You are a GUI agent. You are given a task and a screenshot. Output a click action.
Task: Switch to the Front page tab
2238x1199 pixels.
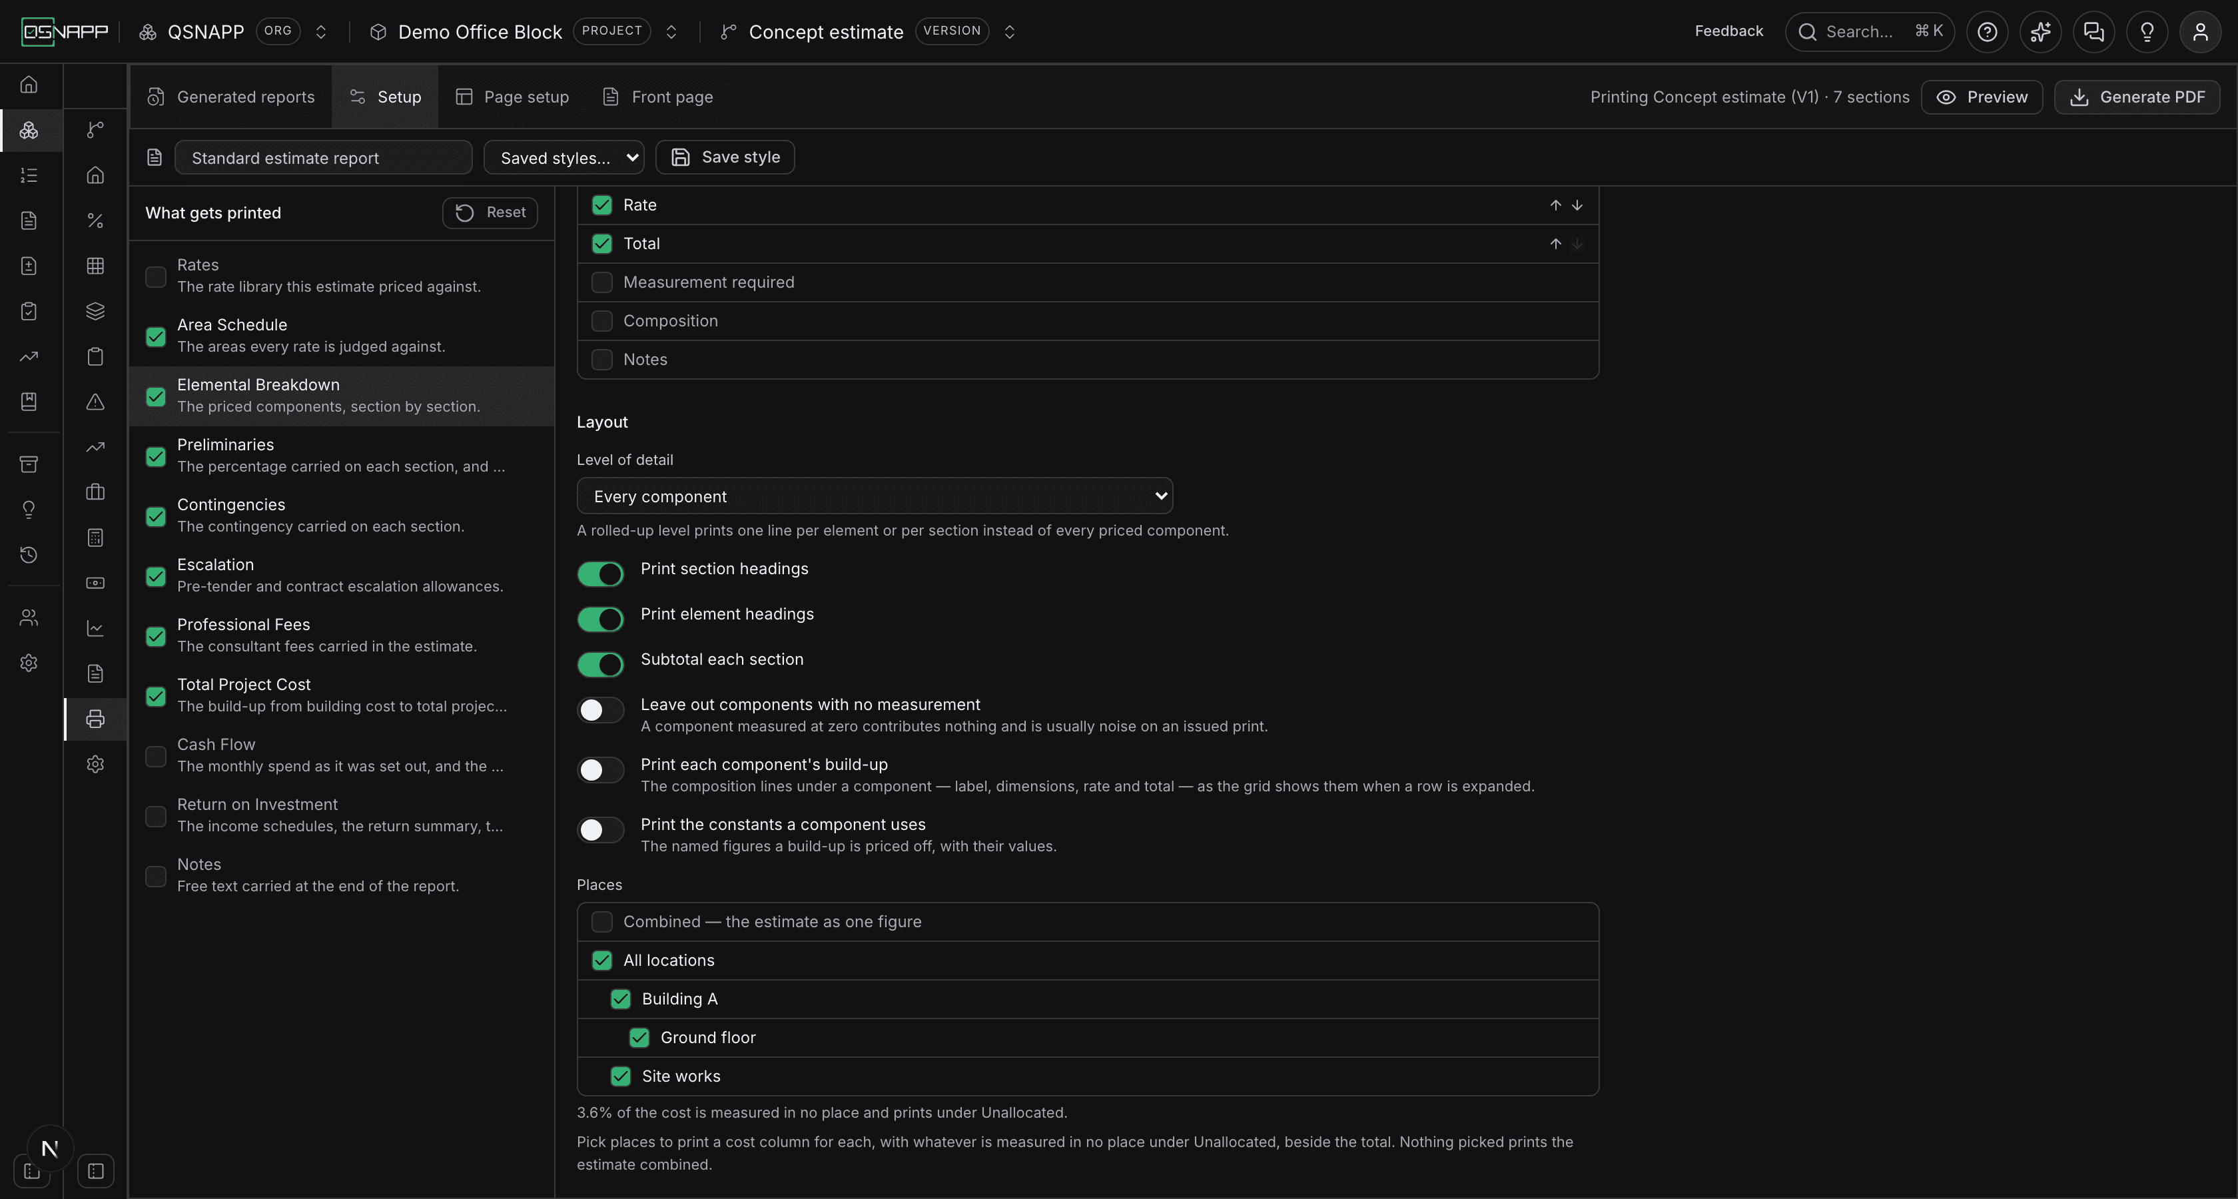click(x=659, y=97)
